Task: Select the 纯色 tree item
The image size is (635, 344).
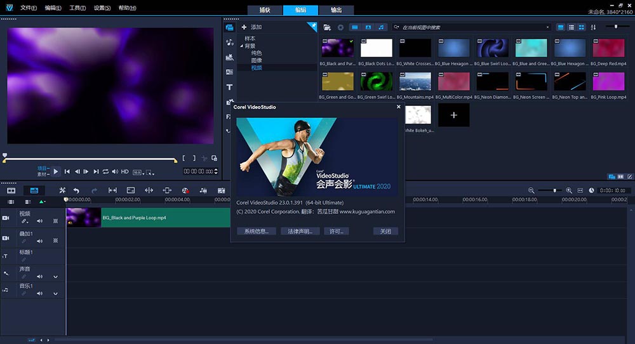Action: coord(257,53)
